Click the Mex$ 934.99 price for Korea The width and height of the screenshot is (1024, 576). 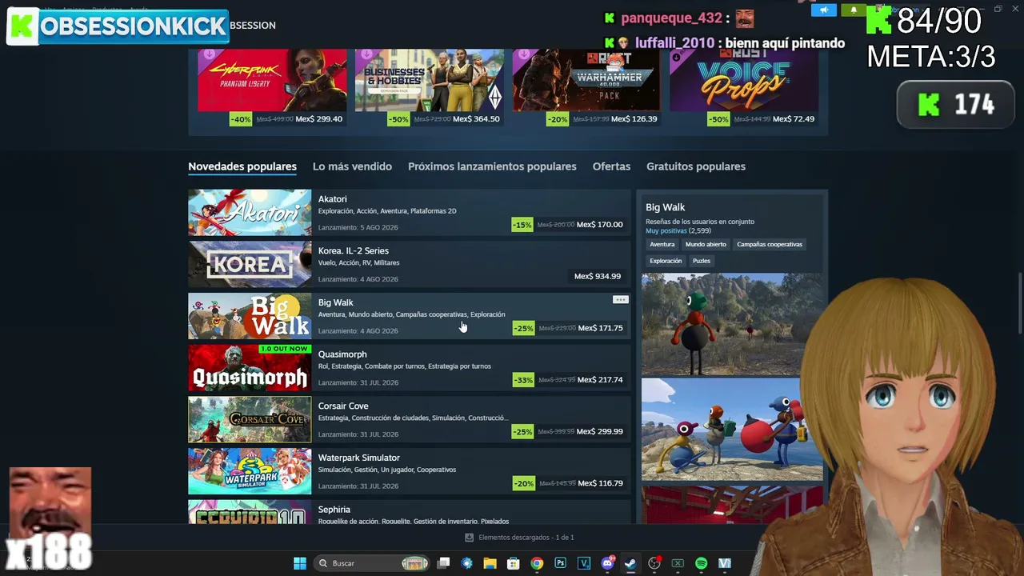click(598, 277)
